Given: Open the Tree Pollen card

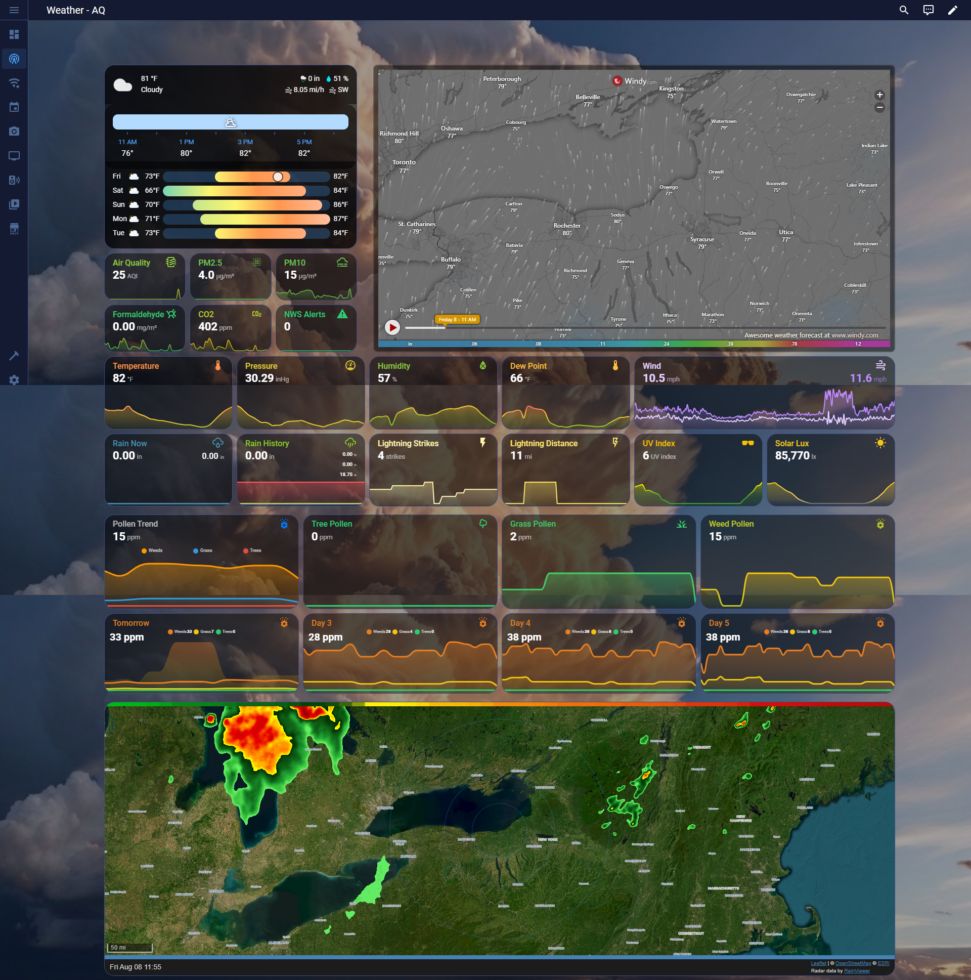Looking at the screenshot, I should [x=400, y=562].
